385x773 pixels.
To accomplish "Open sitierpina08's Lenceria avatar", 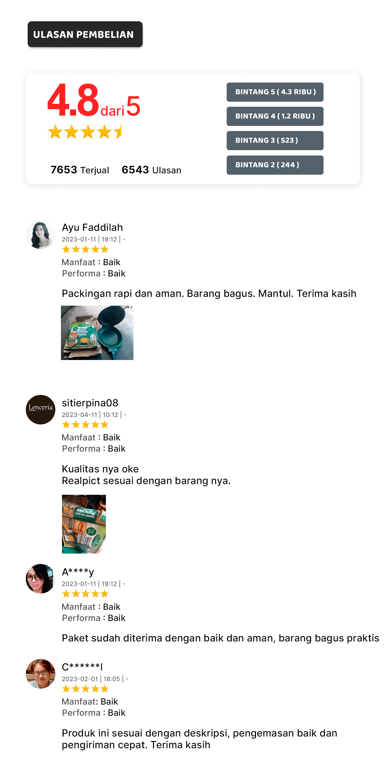I will click(x=40, y=410).
